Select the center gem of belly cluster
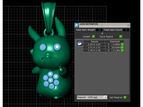The height and width of the screenshot is (107, 143). pyautogui.click(x=51, y=80)
